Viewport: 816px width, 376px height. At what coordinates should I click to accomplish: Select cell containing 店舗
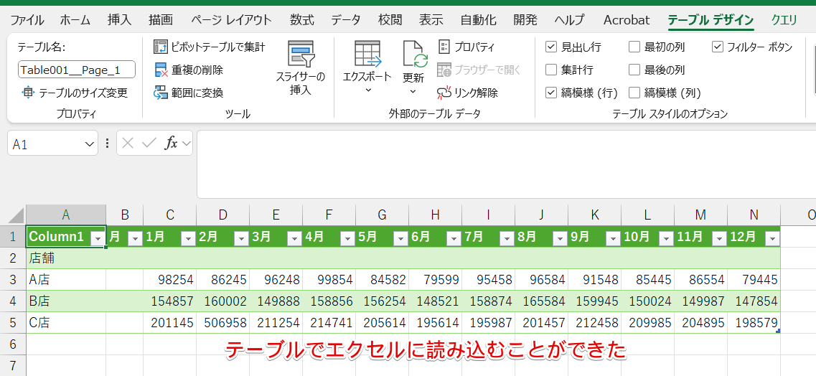pos(66,258)
